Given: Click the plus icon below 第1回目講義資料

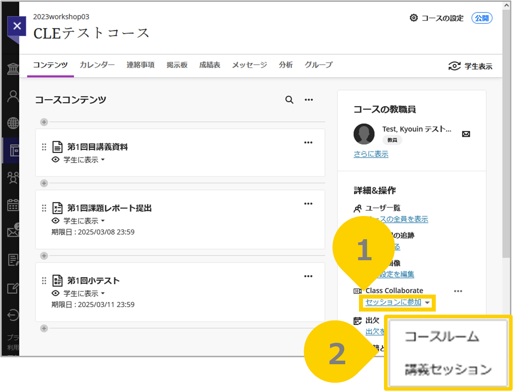Looking at the screenshot, I should (44, 183).
